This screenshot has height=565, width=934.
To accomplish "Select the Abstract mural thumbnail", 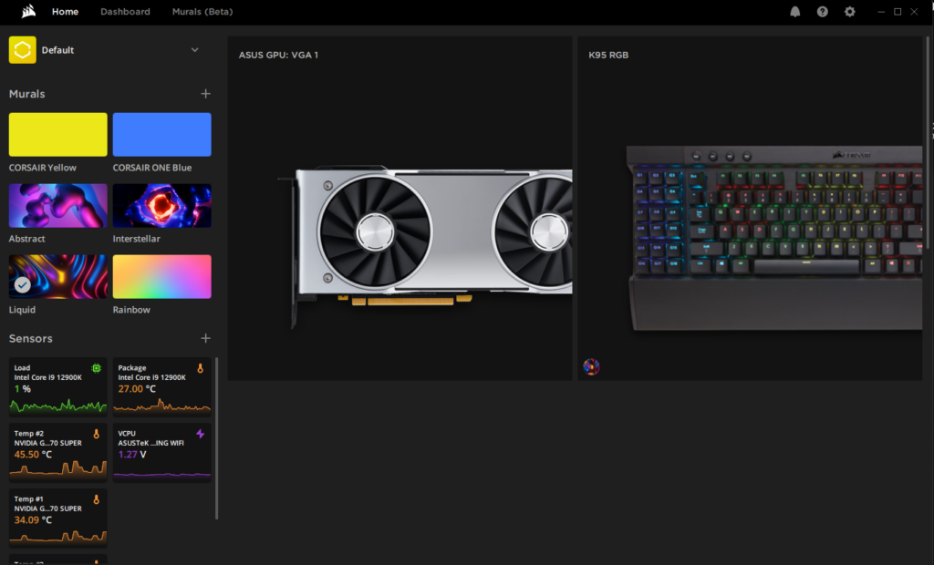I will [57, 205].
